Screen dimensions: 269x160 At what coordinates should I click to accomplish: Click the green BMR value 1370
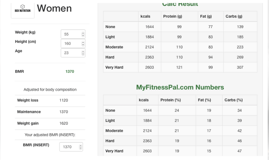tap(70, 71)
